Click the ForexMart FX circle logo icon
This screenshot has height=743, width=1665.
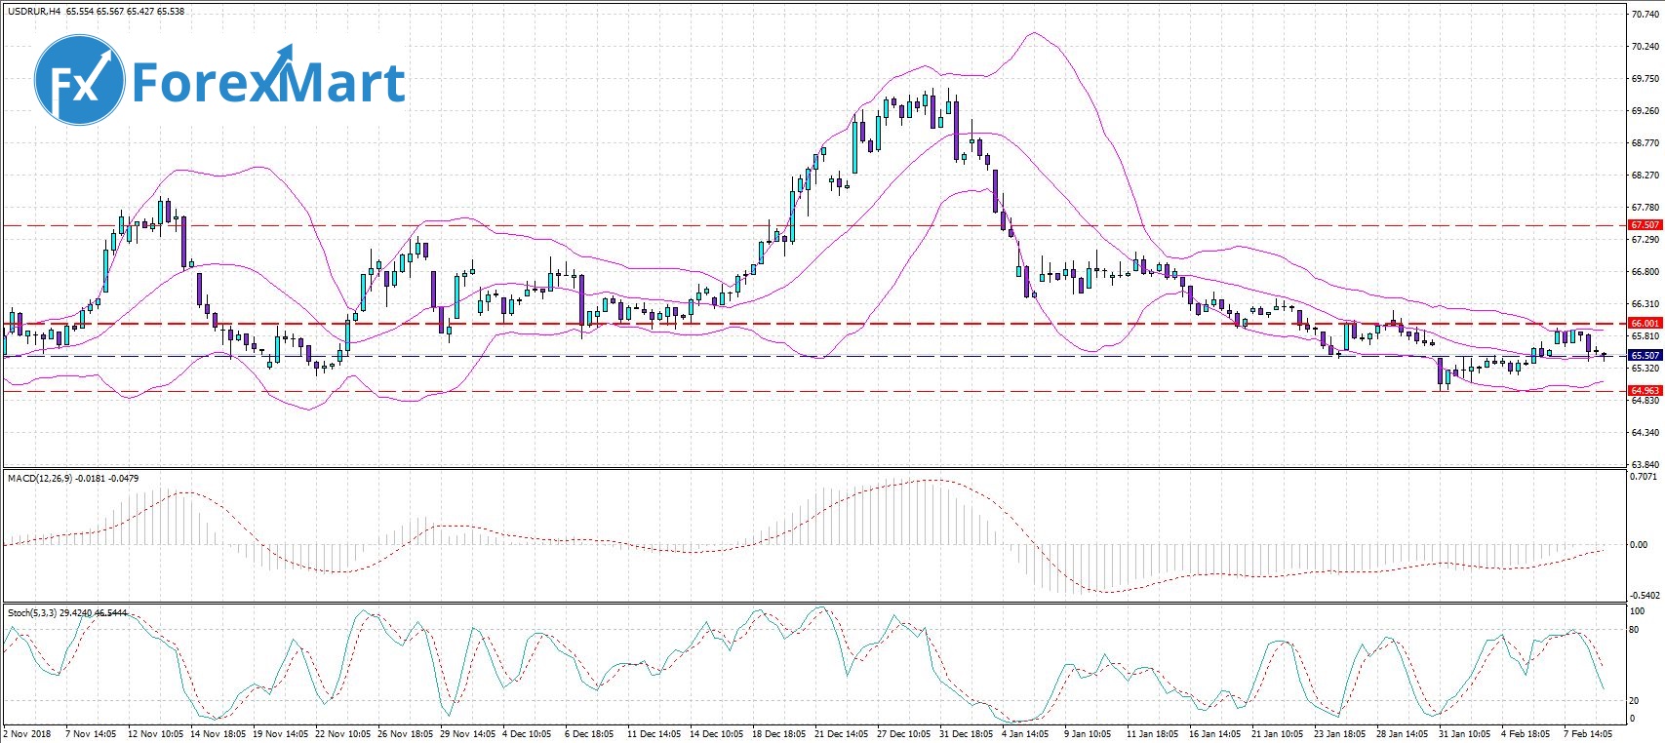click(79, 81)
